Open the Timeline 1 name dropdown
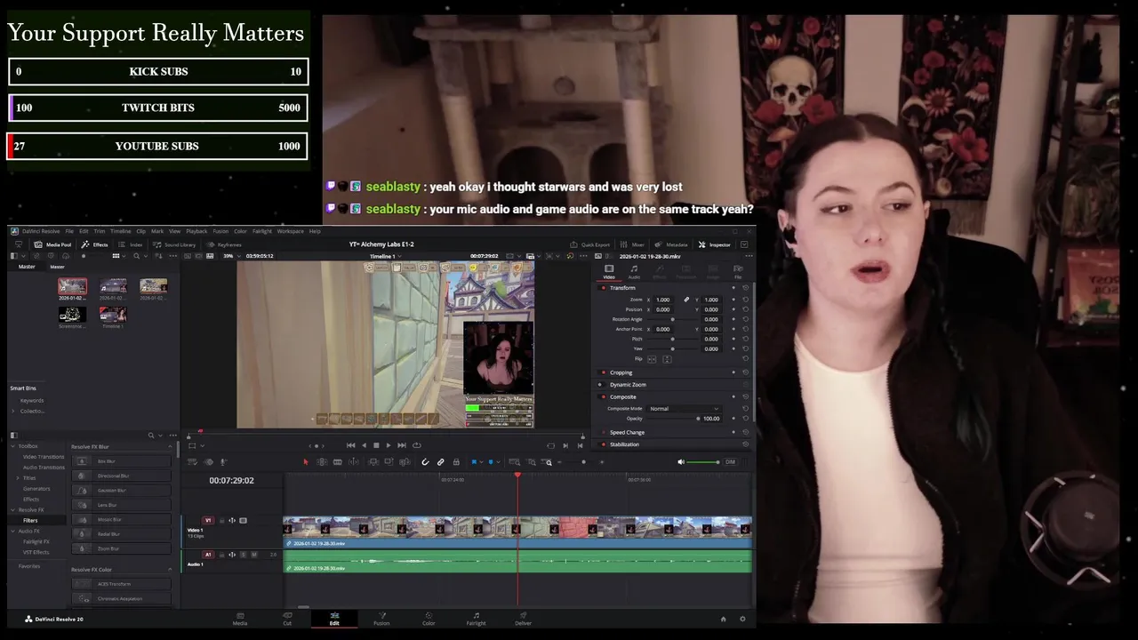1138x640 pixels. tap(384, 256)
